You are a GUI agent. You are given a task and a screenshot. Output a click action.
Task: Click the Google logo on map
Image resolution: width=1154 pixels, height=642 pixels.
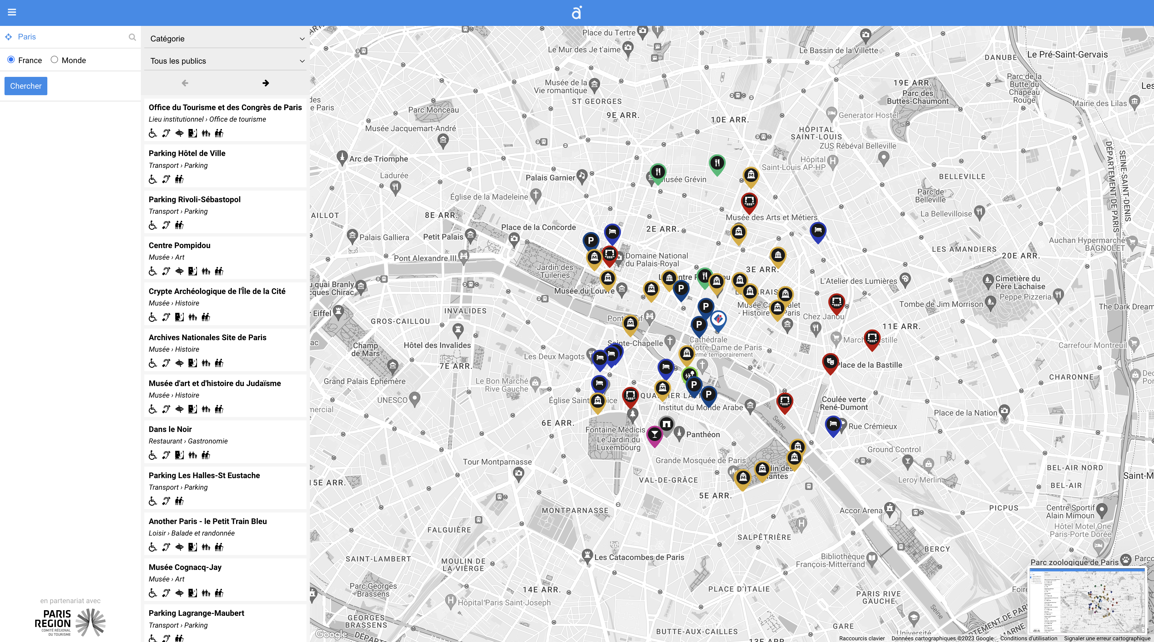coord(331,634)
